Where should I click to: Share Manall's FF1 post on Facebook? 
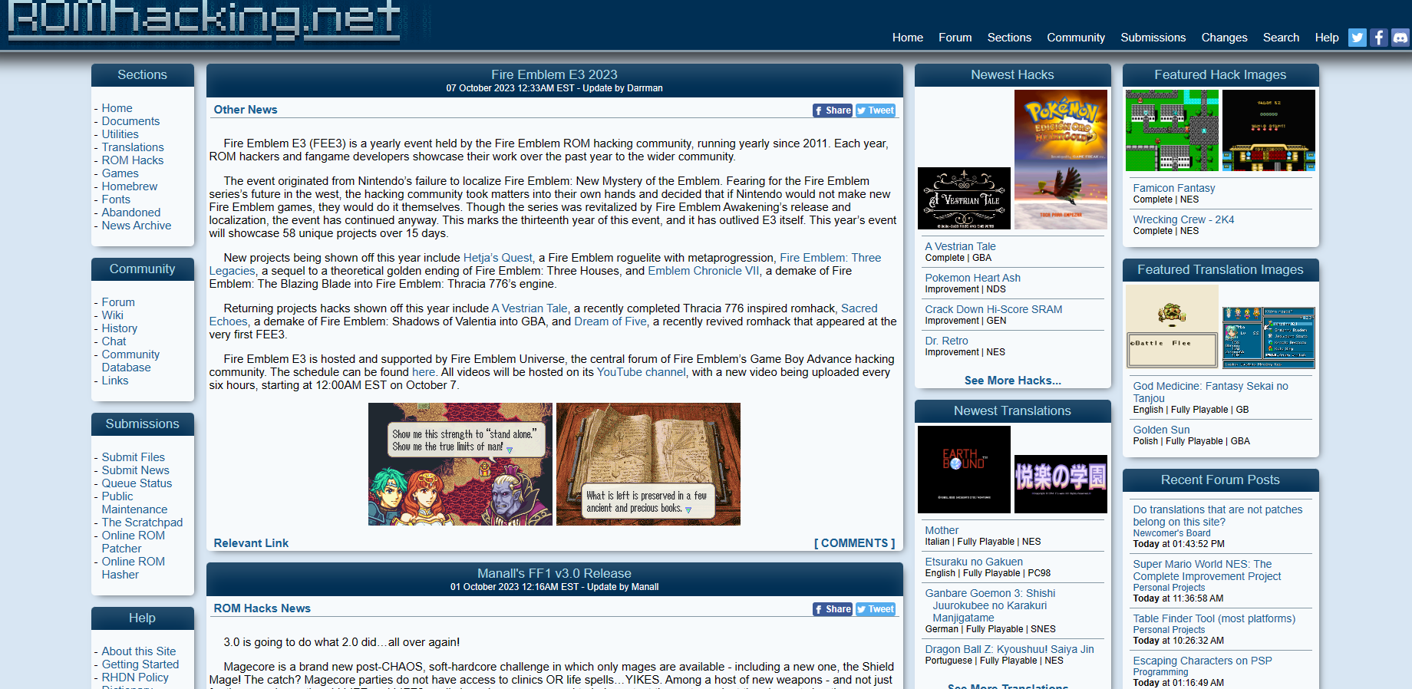click(x=833, y=609)
